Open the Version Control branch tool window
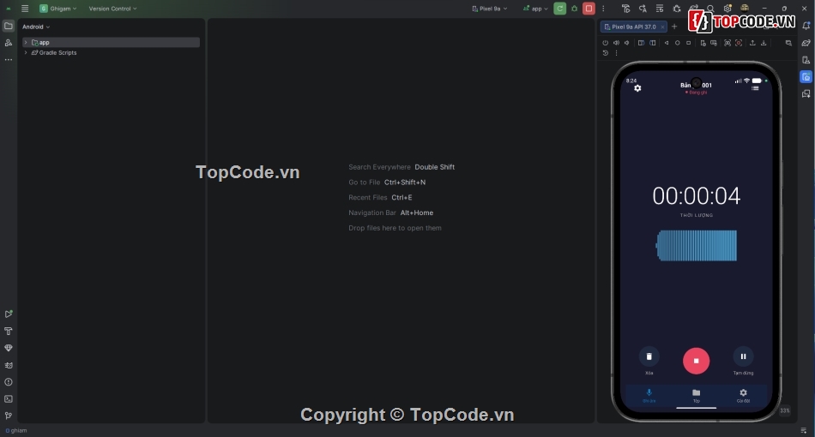 coord(9,416)
